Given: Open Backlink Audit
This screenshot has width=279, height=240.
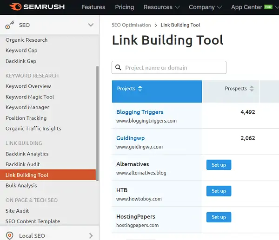Looking at the screenshot, I should (23, 164).
